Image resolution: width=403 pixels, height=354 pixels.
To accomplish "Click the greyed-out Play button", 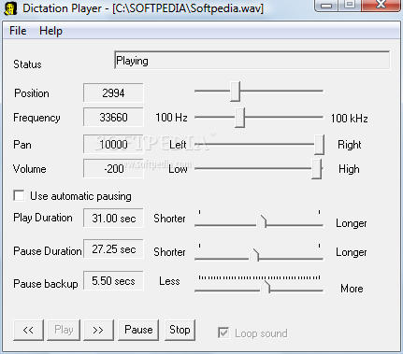I will pyautogui.click(x=64, y=330).
